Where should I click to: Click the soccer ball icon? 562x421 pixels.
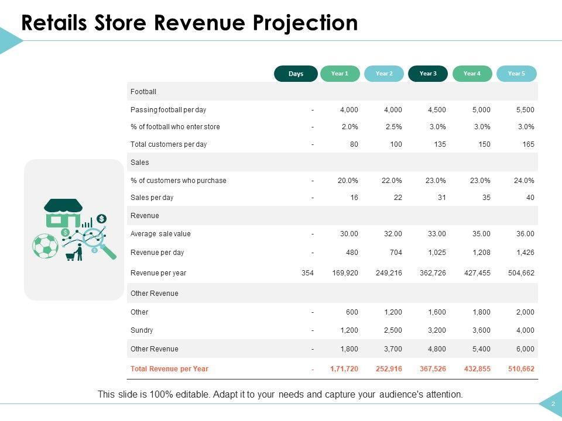[44, 246]
